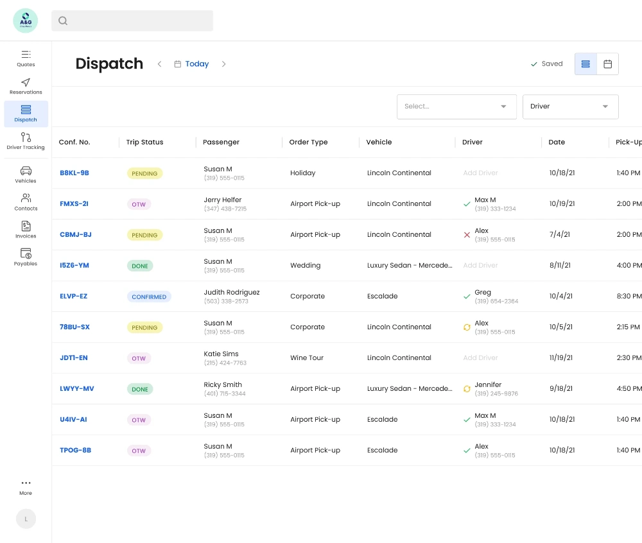Click Wine Tour order type cell
This screenshot has height=543, width=642.
coord(307,358)
